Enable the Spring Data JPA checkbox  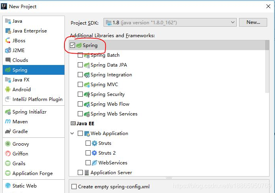(x=80, y=65)
